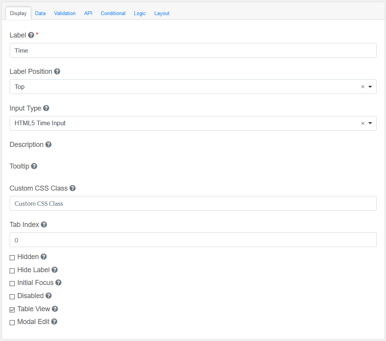Image resolution: width=386 pixels, height=341 pixels.
Task: Click the Custom CSS Class help icon
Action: 73,188
